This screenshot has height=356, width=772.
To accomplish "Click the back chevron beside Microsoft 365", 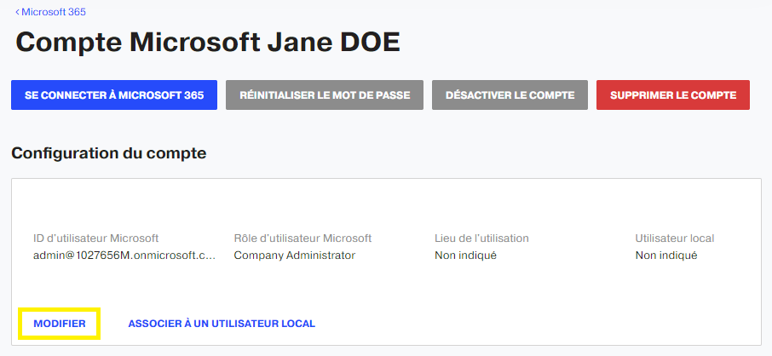I will click(x=17, y=12).
